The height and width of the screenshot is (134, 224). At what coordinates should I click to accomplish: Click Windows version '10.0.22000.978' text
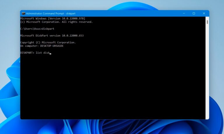tap(74, 18)
